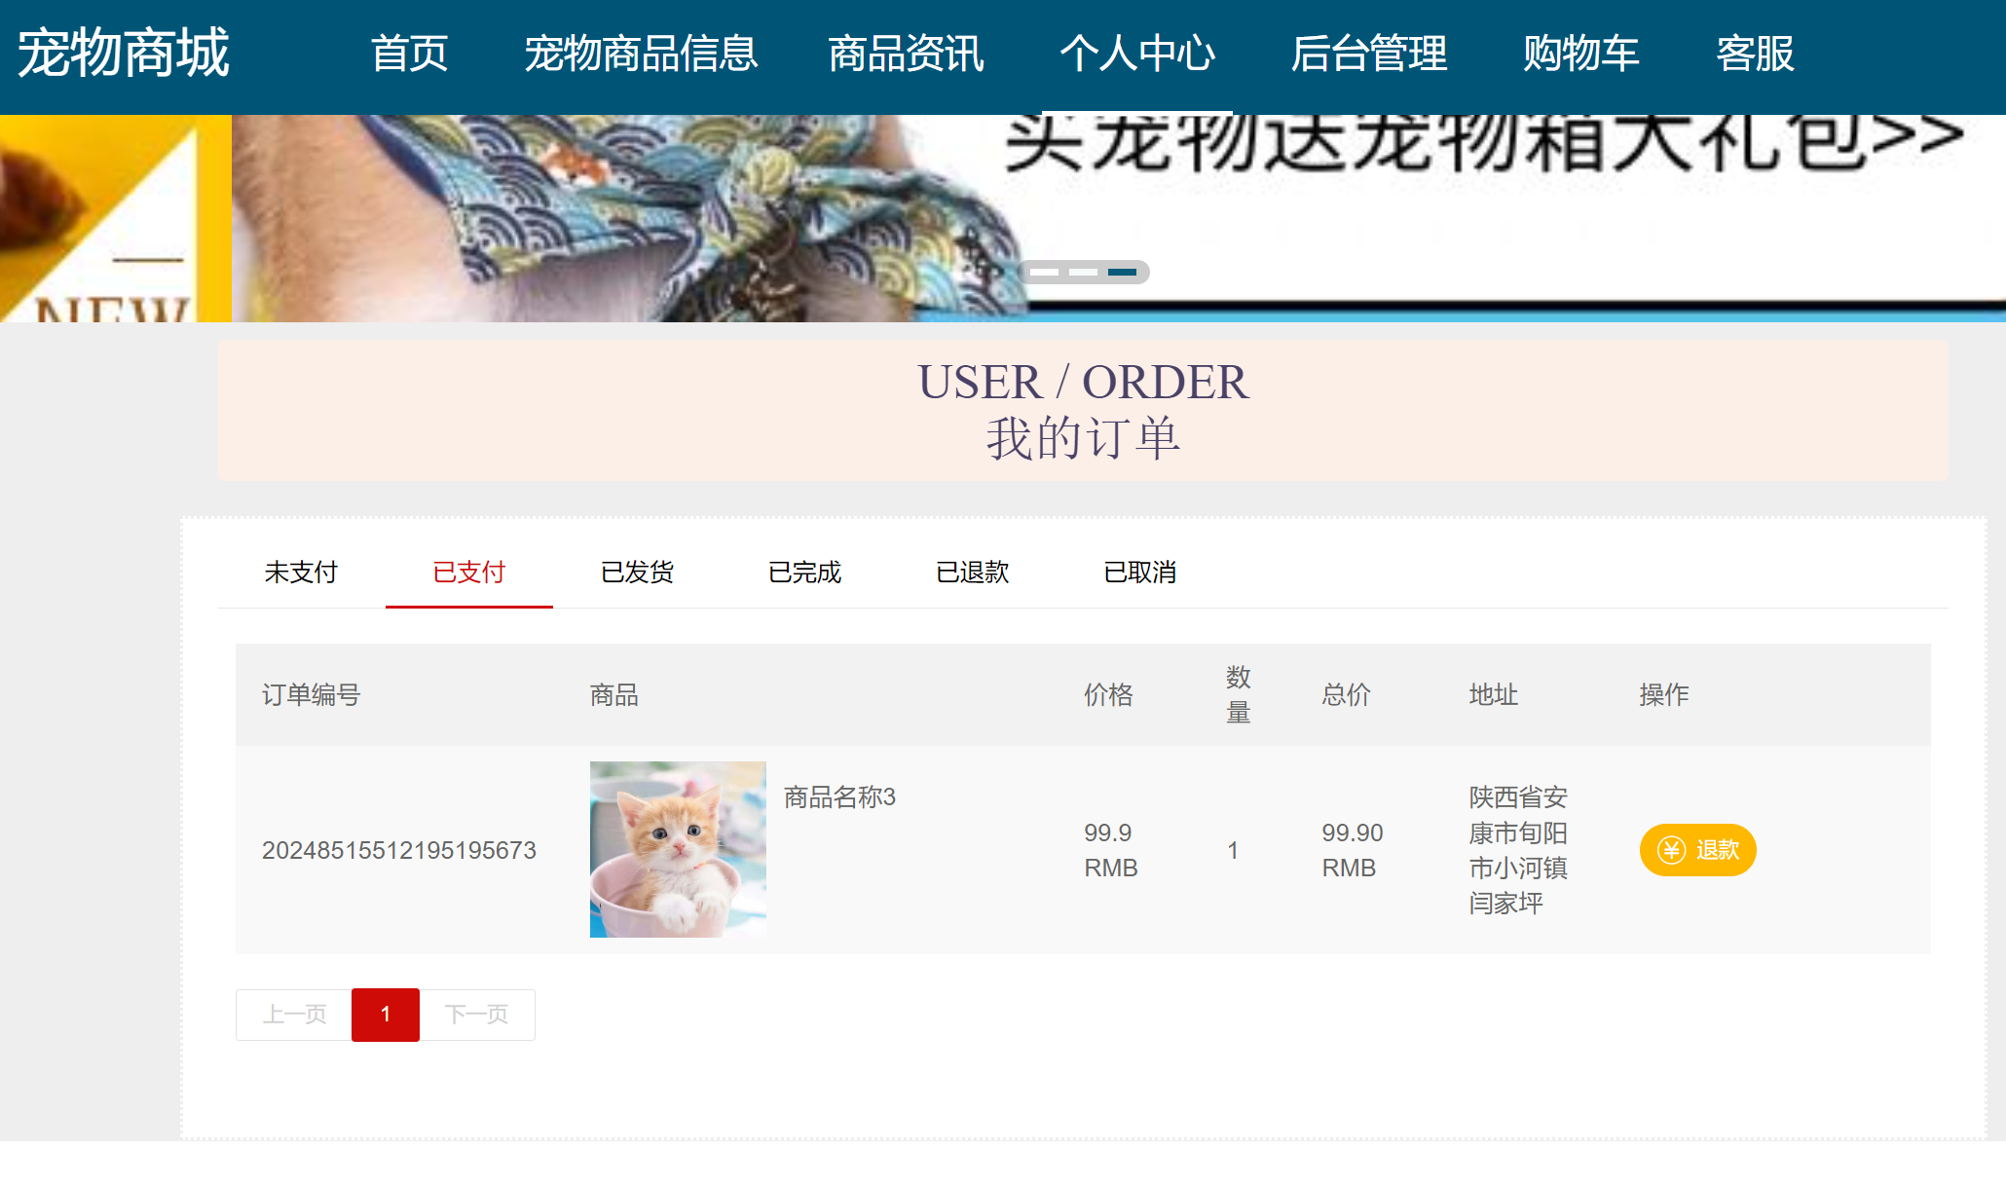Switch to the 已完成 completed orders tab
This screenshot has height=1184, width=2006.
(x=804, y=573)
